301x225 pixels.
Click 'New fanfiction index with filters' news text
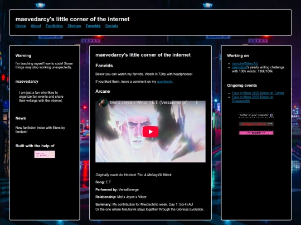(40, 129)
